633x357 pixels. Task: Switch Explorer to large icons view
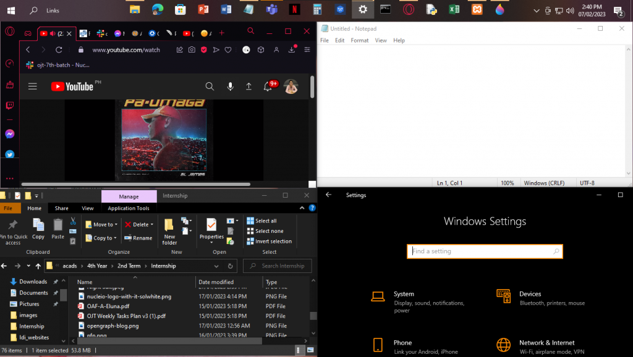click(x=310, y=350)
